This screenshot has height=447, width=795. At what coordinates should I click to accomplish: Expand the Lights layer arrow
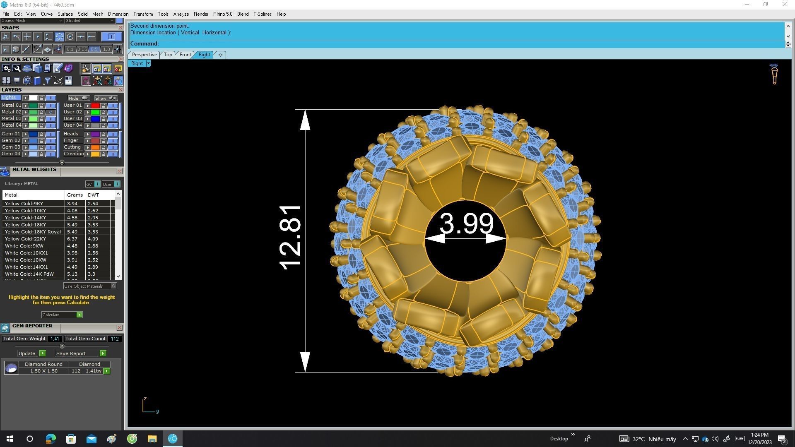click(25, 98)
